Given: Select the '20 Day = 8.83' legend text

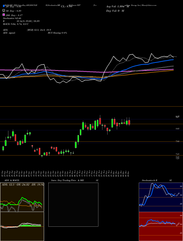Looking at the screenshot, I should (x=14, y=7).
